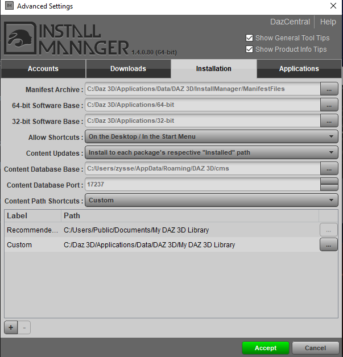Select the Custom row label
The height and width of the screenshot is (357, 343).
coord(19,245)
